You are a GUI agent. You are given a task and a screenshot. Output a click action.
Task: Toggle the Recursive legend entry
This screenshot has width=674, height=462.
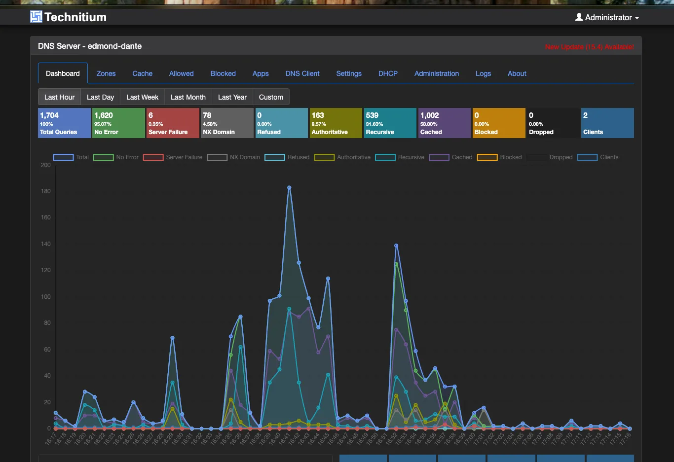click(x=400, y=157)
